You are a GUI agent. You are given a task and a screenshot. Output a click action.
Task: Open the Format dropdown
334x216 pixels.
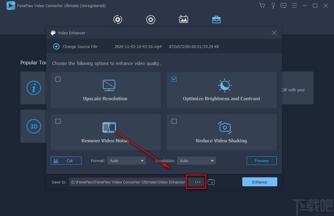click(x=126, y=161)
